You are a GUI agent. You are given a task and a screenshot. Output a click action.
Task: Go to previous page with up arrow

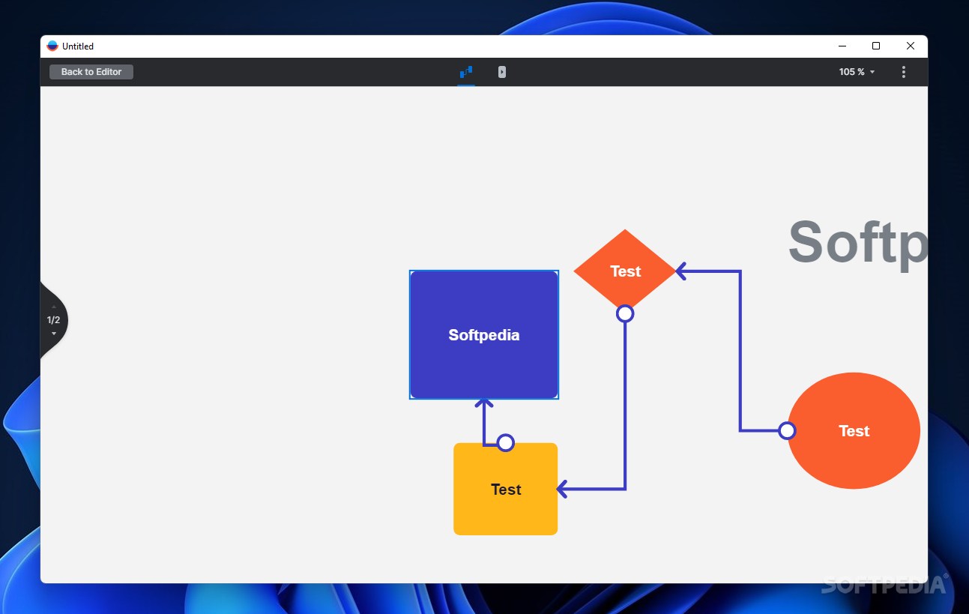(53, 307)
